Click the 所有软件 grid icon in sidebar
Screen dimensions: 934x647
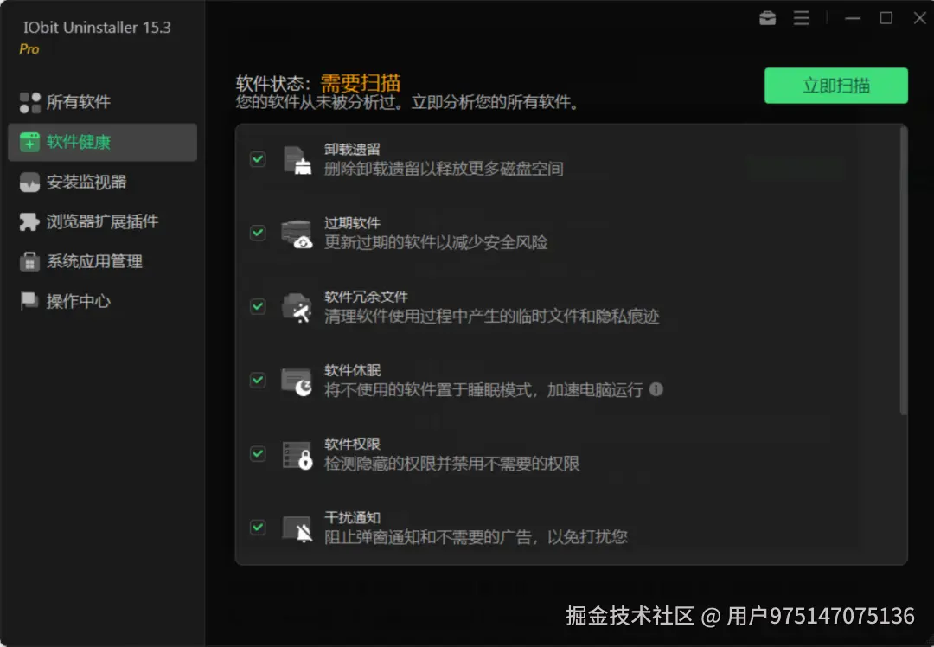[x=29, y=102]
